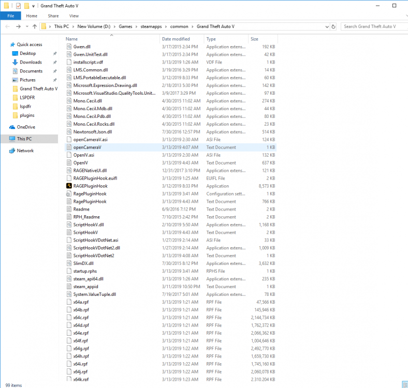This screenshot has height=388, width=408.
Task: Click the Newtonsoft.Json.dll file icon
Action: point(69,132)
